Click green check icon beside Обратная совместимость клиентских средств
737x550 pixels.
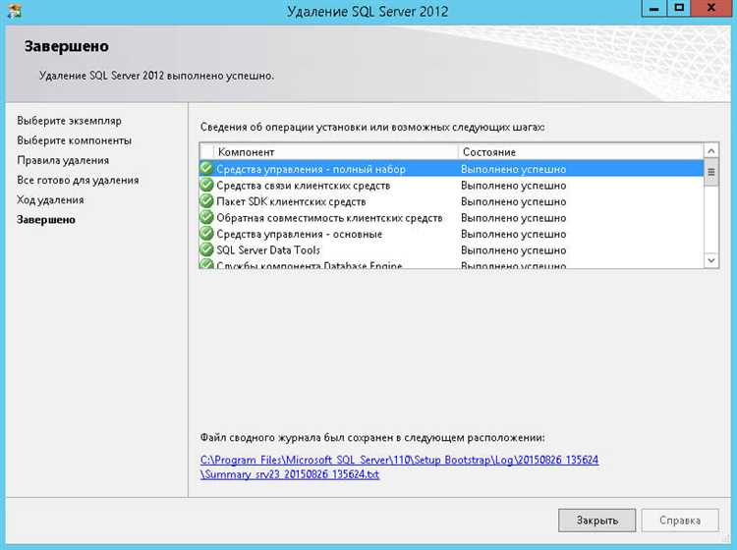206,217
